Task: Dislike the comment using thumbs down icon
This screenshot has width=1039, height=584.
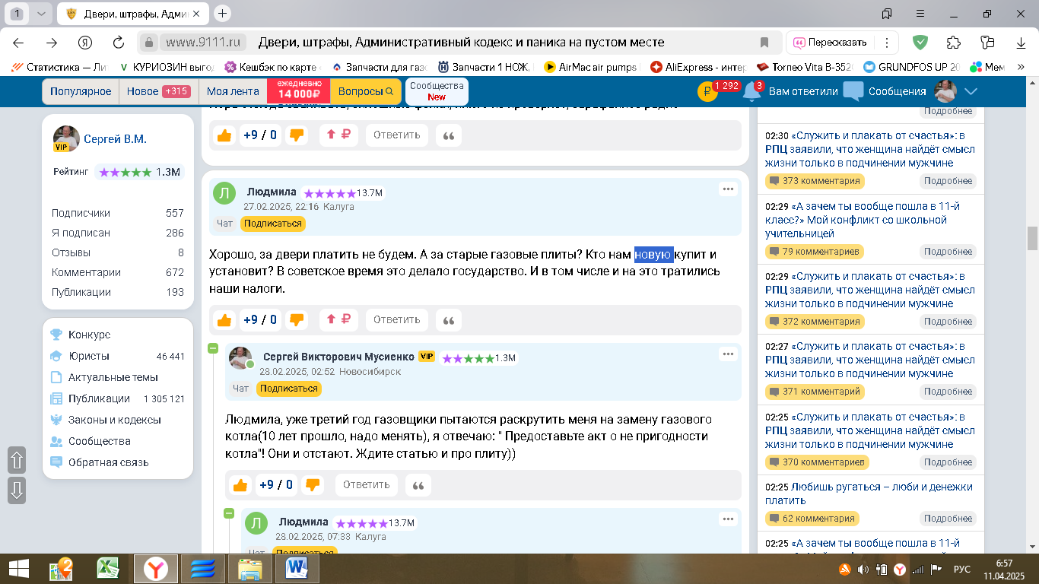Action: click(x=297, y=319)
